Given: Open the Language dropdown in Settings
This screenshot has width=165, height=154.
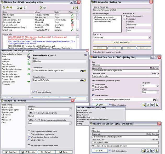Looking at the screenshot, I should coord(70,109).
